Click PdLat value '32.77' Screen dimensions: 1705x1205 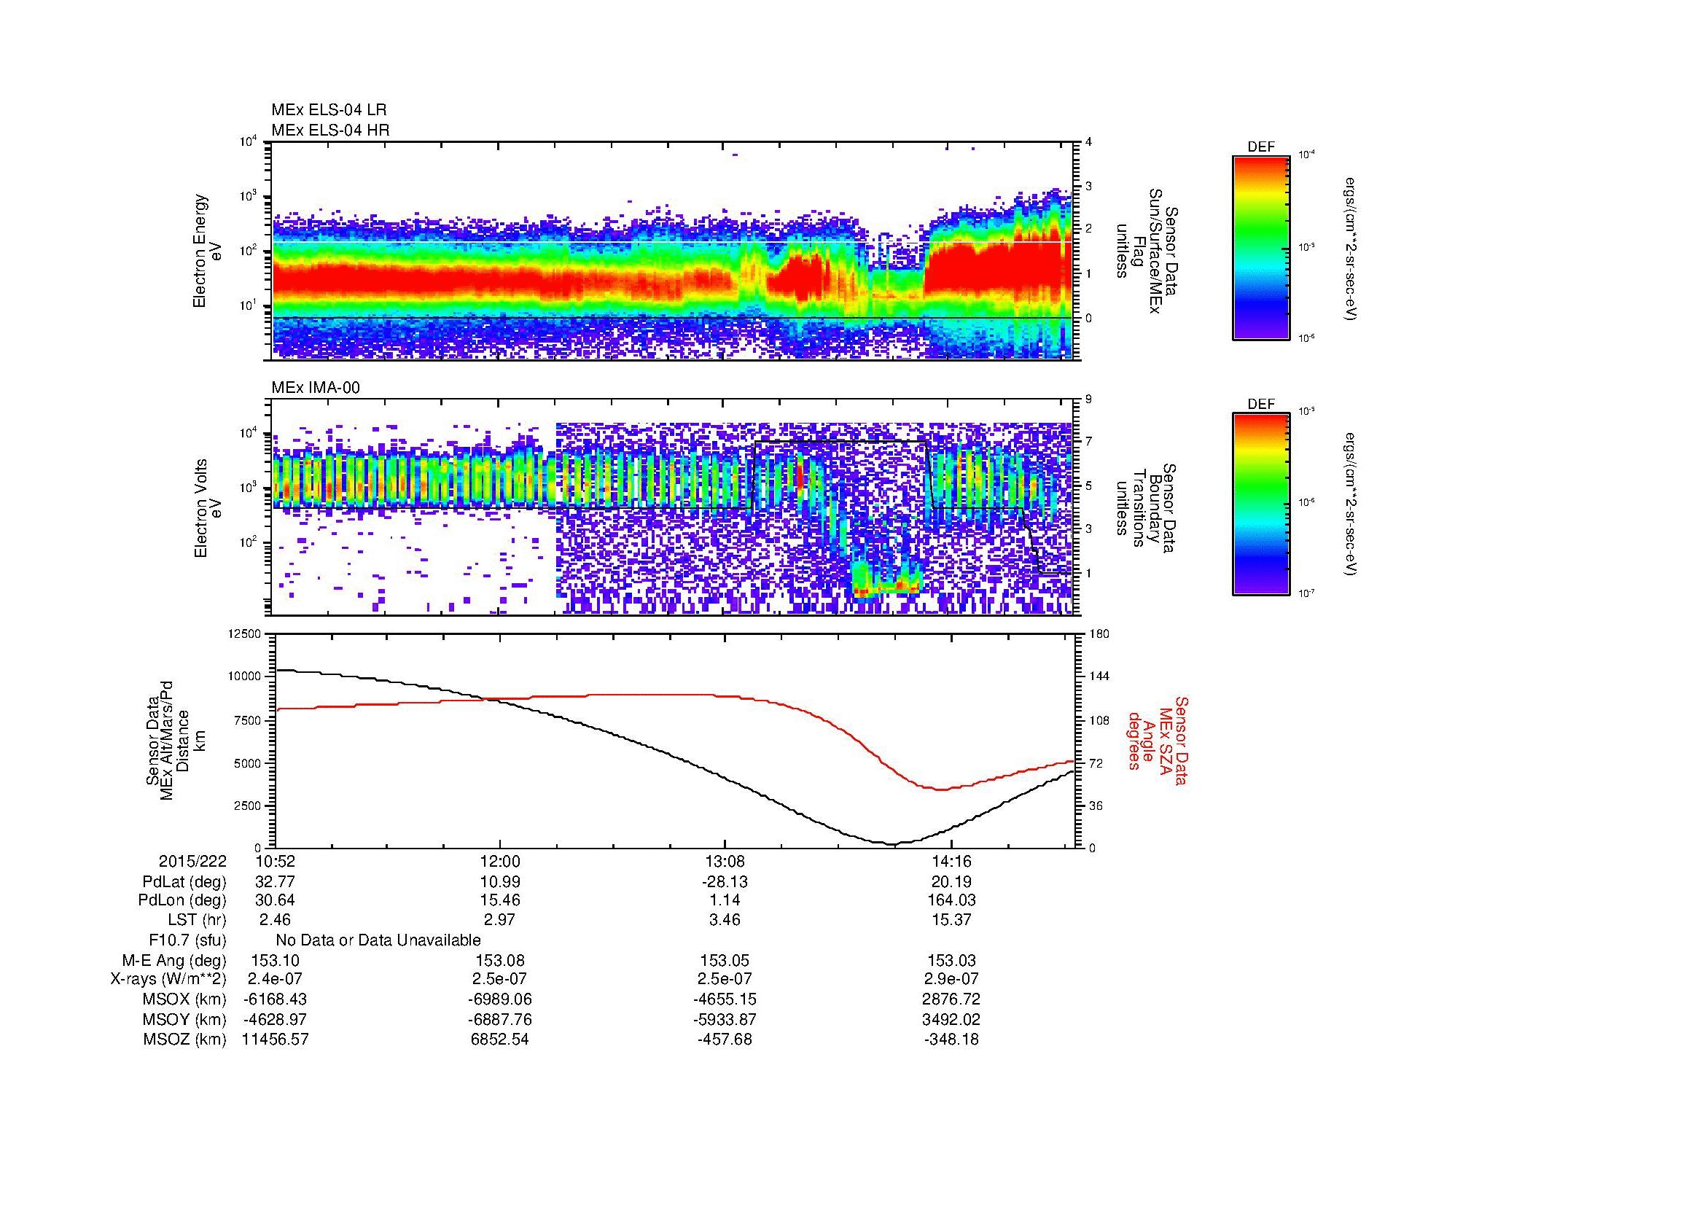click(276, 882)
